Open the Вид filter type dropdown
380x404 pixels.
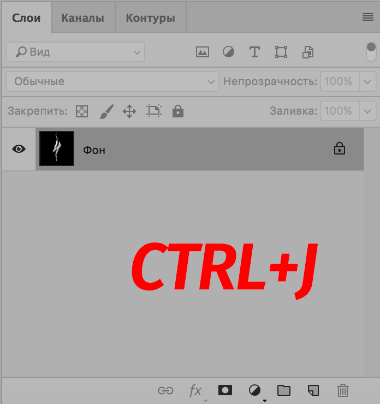75,52
